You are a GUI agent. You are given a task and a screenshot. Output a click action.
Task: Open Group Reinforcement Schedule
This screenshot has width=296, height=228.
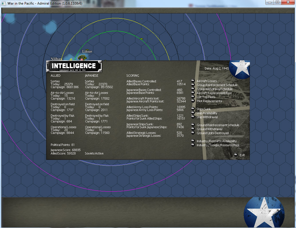(217, 85)
